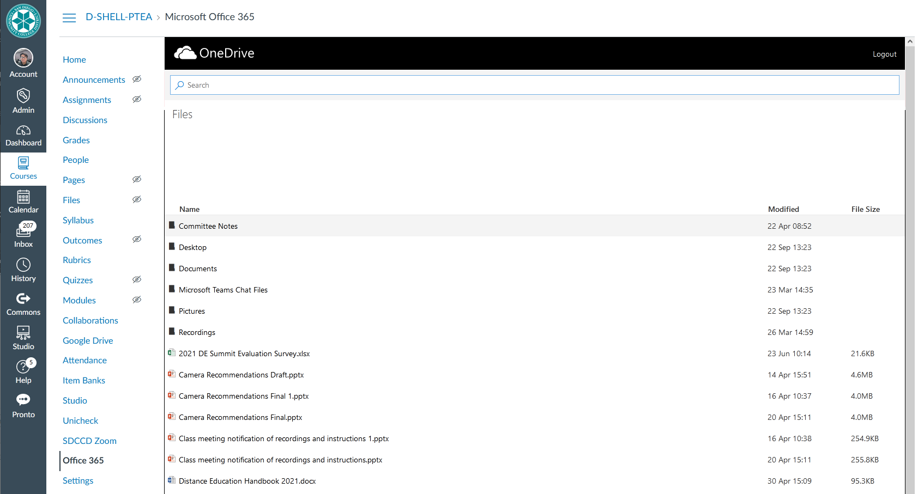Click the hidden eye icon beside Announcements

coord(137,80)
